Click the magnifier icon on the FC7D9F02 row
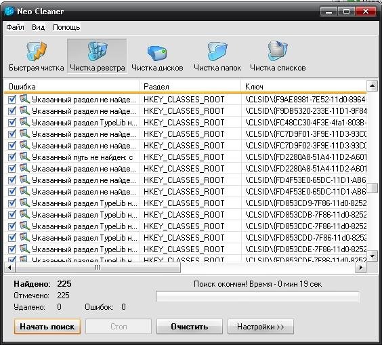This screenshot has height=345, width=382. tap(24, 145)
